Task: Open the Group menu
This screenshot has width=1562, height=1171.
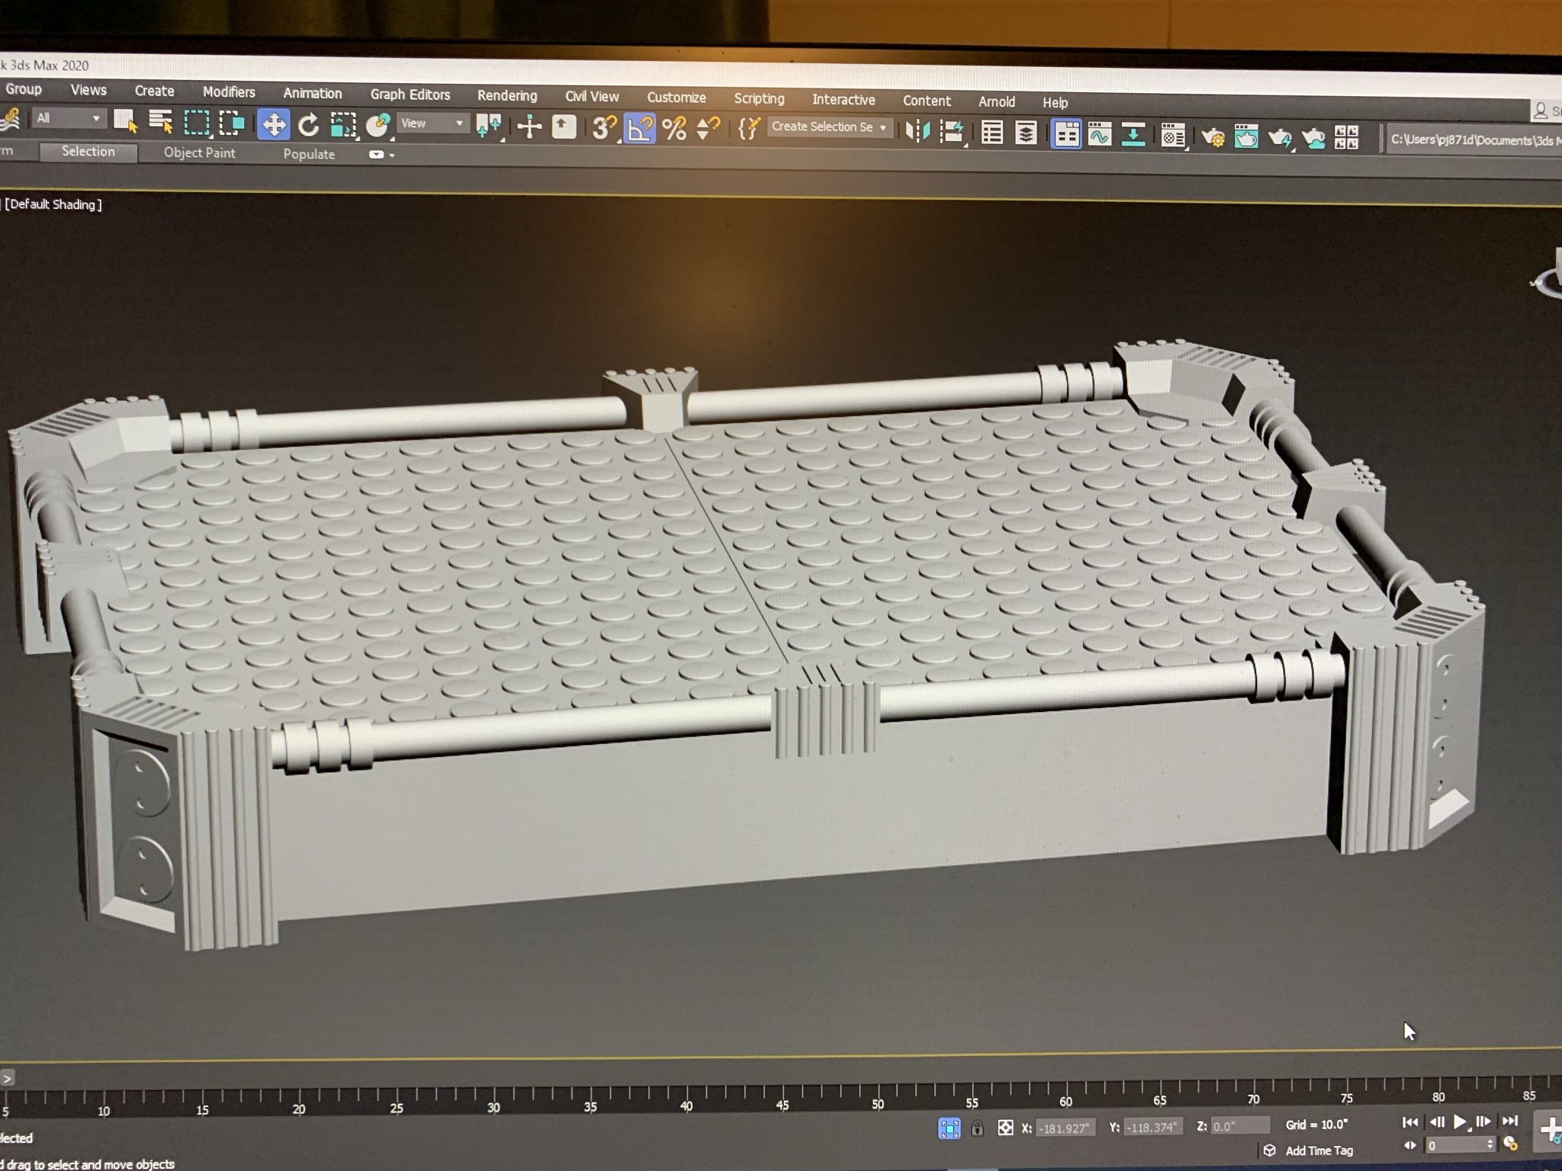Action: tap(24, 89)
